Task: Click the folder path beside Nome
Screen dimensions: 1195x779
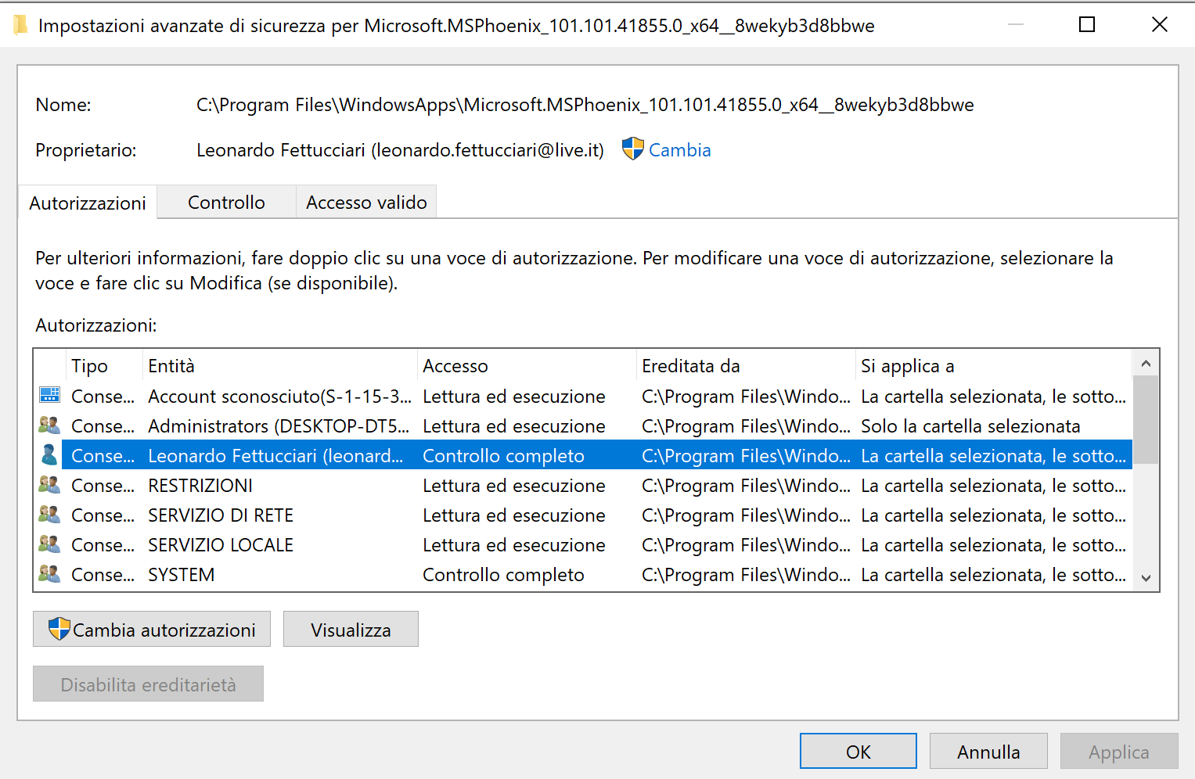Action: (585, 105)
